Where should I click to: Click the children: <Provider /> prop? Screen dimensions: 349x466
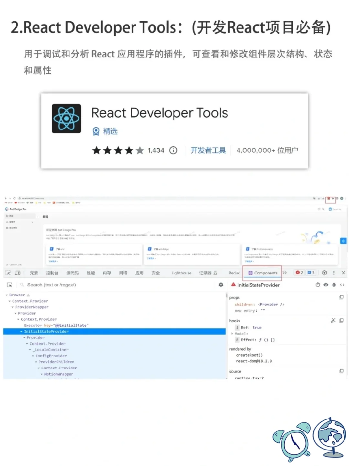(x=259, y=305)
